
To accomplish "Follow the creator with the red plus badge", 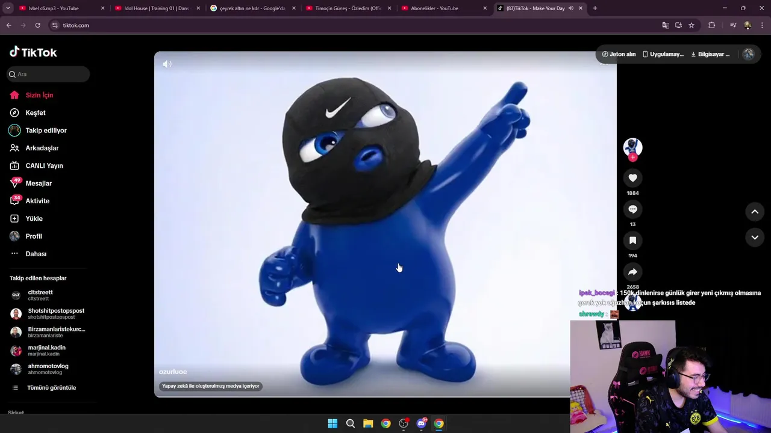I will 632,158.
